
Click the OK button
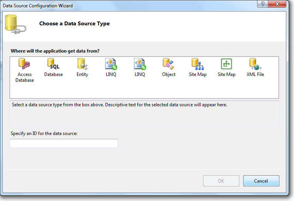[x=221, y=181]
